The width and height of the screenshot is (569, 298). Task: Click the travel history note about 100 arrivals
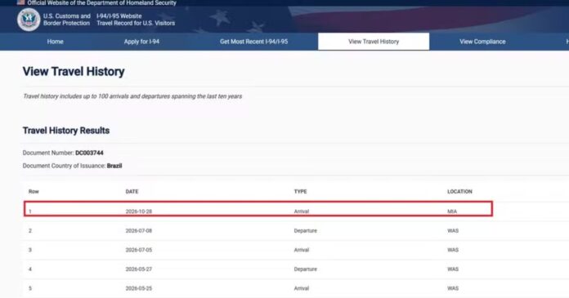point(132,96)
